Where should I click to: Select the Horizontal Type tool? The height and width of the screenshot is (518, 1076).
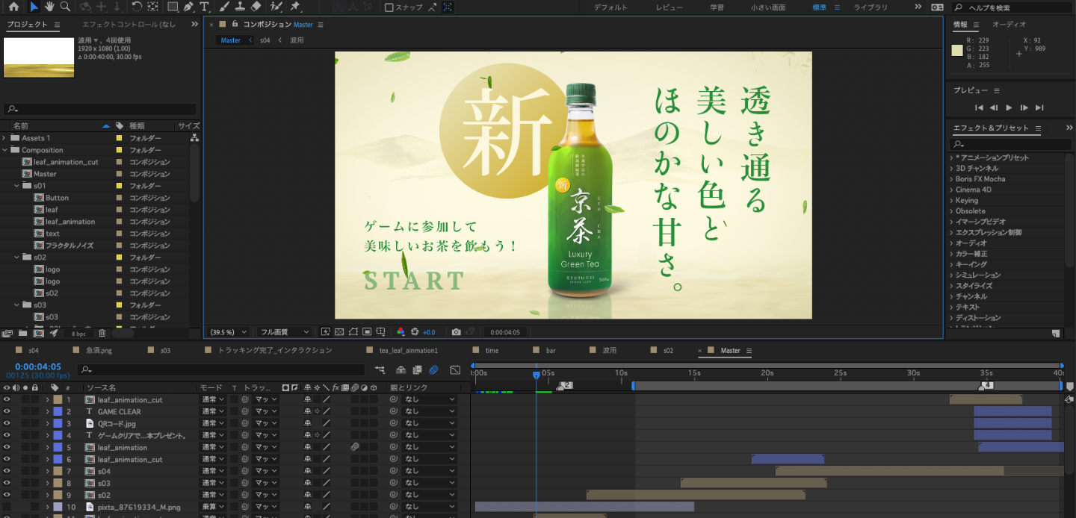tap(204, 7)
